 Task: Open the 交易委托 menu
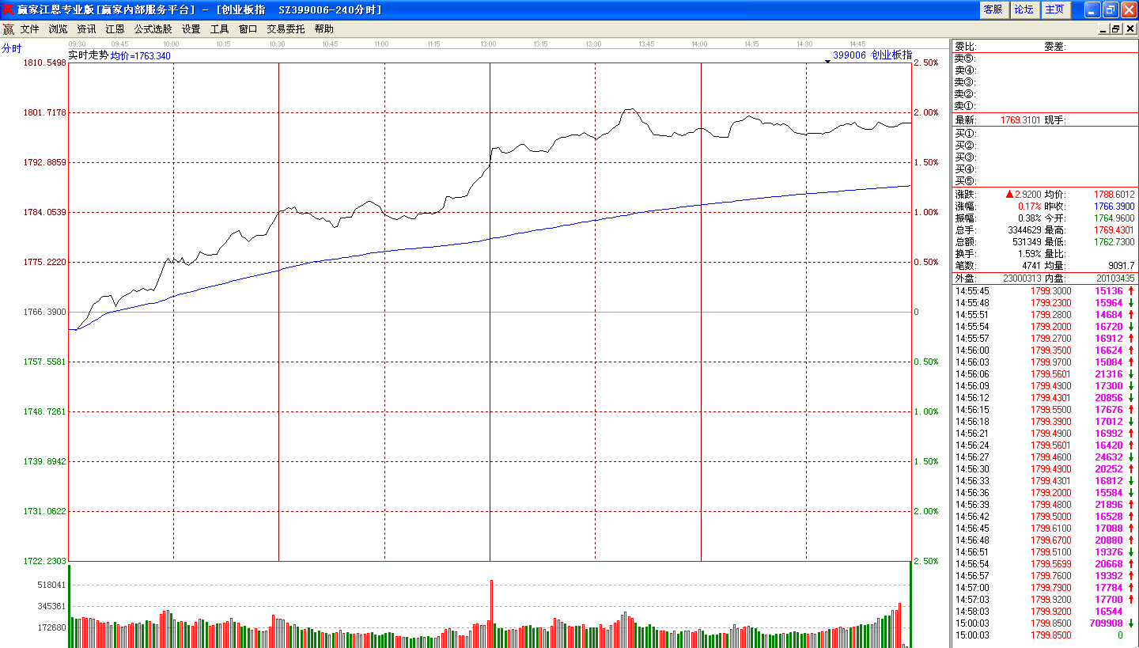[286, 28]
